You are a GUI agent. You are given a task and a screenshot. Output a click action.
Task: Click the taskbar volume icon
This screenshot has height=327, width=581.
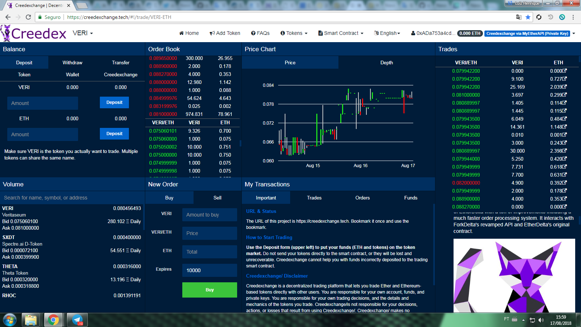point(541,320)
